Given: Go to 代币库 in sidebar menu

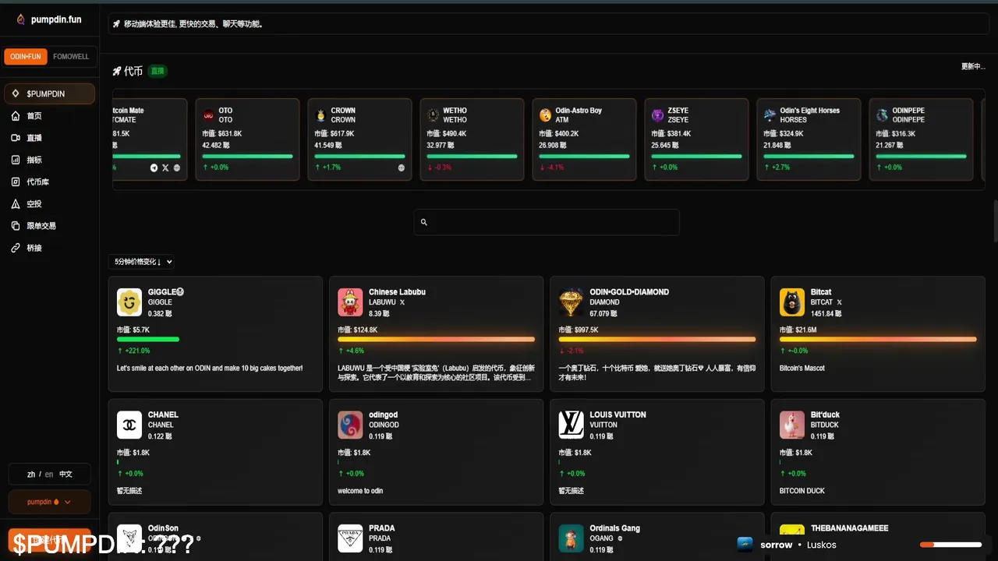Looking at the screenshot, I should tap(38, 182).
